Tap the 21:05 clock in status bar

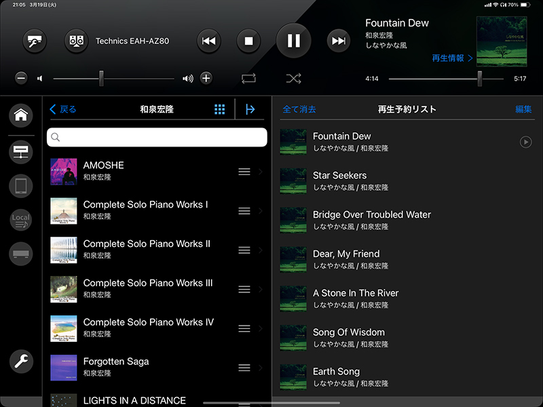coord(19,5)
